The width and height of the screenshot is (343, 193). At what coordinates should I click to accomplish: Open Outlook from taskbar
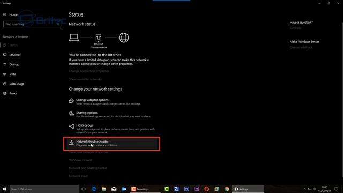pyautogui.click(x=124, y=189)
